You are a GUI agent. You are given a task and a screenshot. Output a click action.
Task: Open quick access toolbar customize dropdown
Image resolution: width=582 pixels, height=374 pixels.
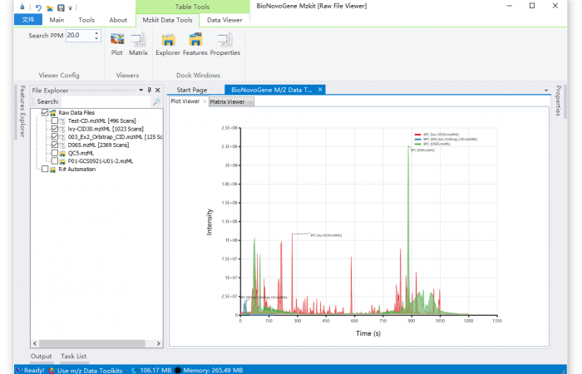click(71, 8)
